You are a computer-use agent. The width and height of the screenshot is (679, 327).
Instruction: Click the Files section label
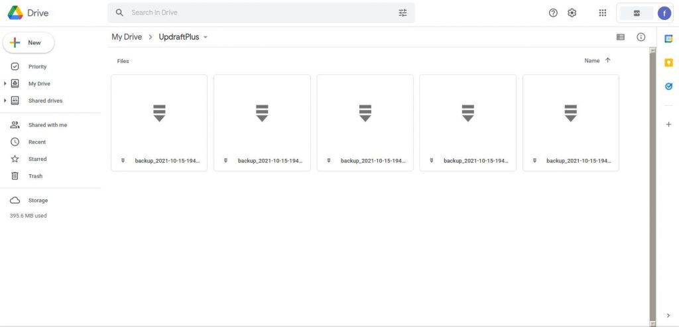(x=123, y=61)
